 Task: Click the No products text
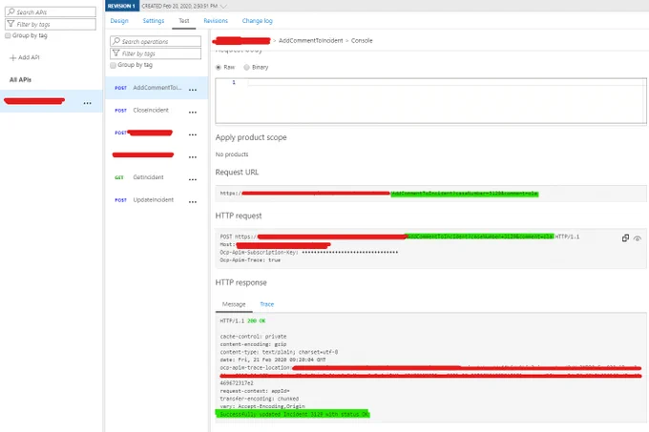232,154
